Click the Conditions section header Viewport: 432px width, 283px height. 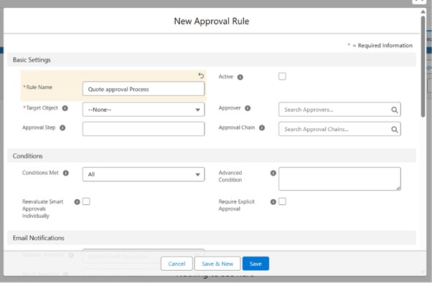212,155
